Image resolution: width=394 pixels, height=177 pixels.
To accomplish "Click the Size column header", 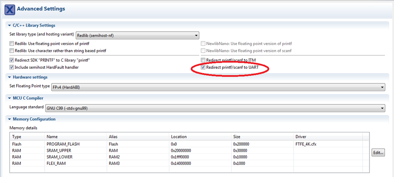I will (263, 137).
